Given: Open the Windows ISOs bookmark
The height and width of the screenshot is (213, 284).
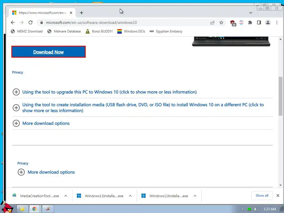Looking at the screenshot, I should (x=131, y=31).
